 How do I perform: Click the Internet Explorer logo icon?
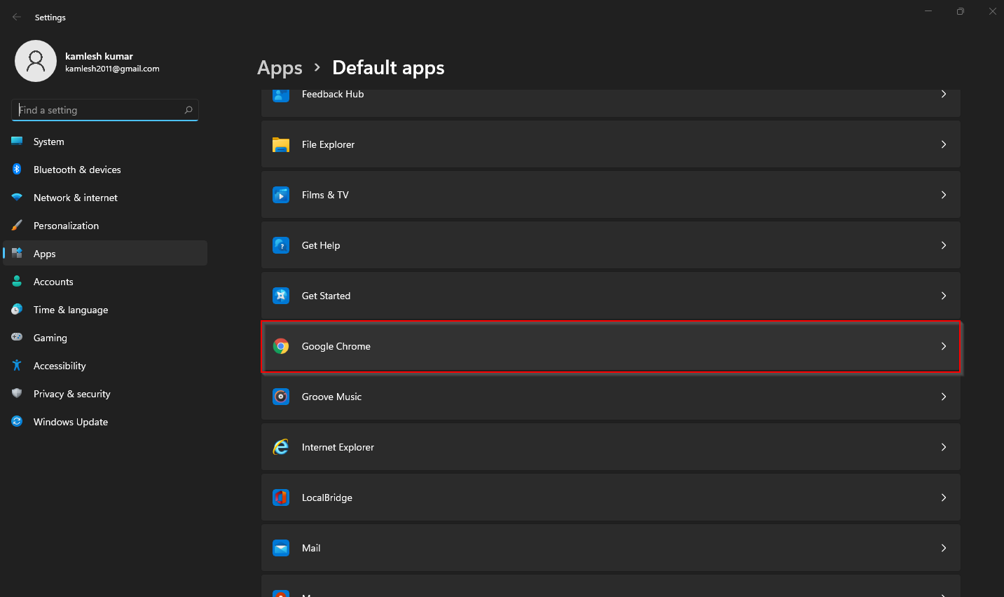281,447
